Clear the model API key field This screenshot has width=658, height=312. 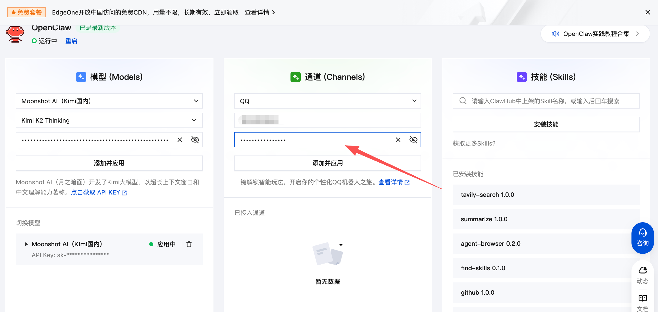(x=180, y=140)
